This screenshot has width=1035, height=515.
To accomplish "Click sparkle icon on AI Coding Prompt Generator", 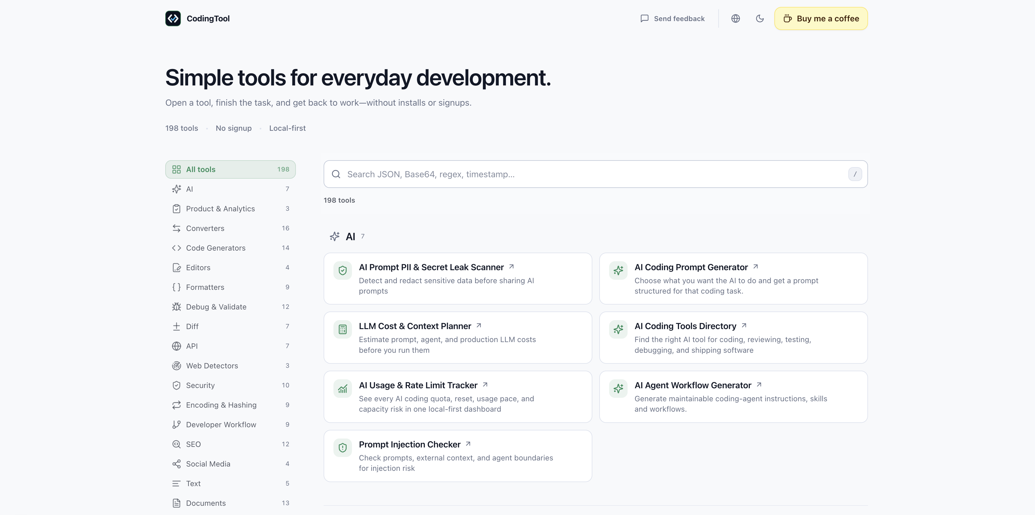I will [618, 270].
